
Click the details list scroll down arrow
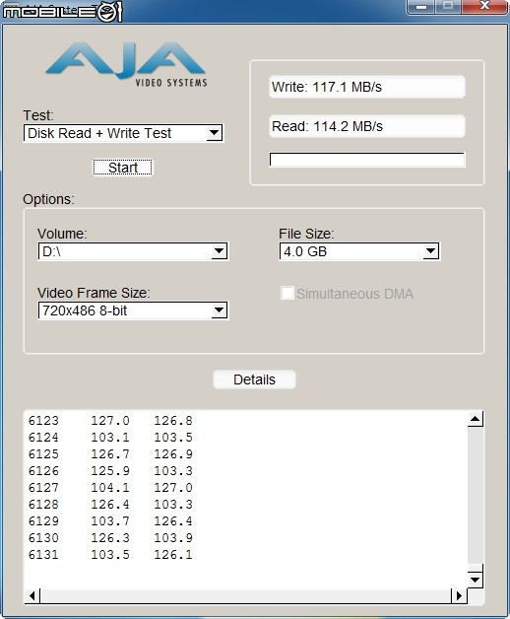[476, 580]
